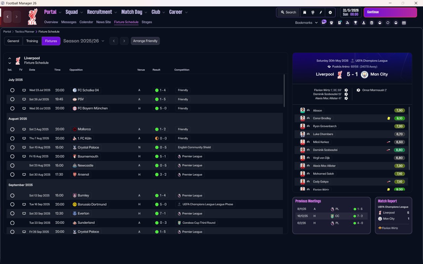Click the up chevron beside Liverpool Fixture Schedule
Image resolution: width=423 pixels, height=264 pixels.
click(x=10, y=58)
